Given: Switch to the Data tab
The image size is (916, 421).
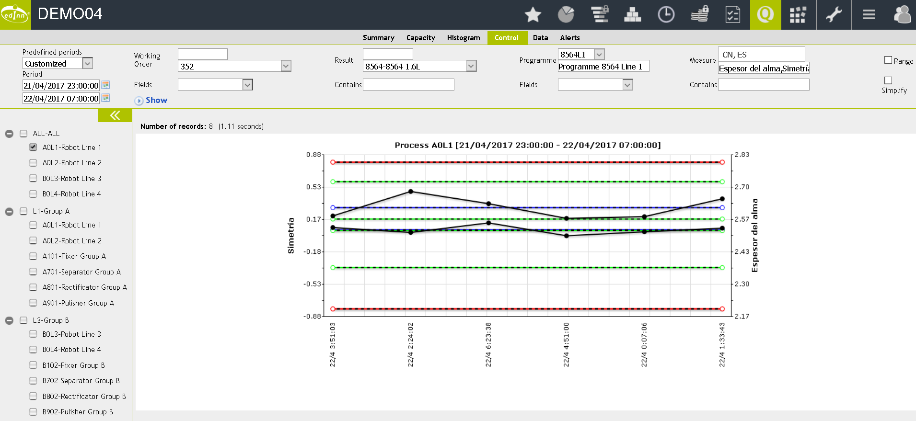Looking at the screenshot, I should coord(541,38).
